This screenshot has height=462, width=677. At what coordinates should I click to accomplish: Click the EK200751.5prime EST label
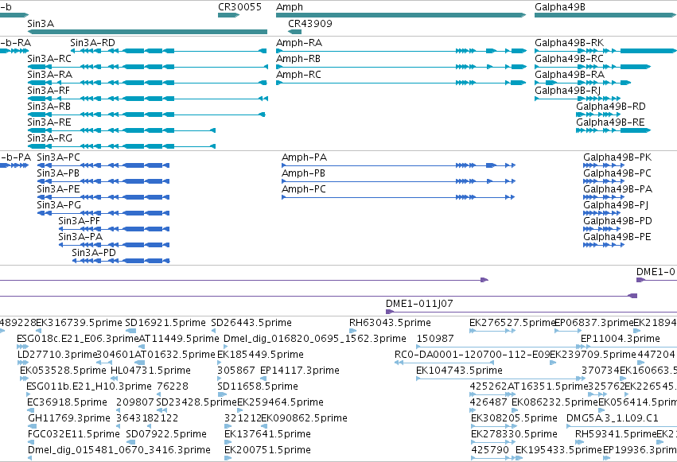267,450
